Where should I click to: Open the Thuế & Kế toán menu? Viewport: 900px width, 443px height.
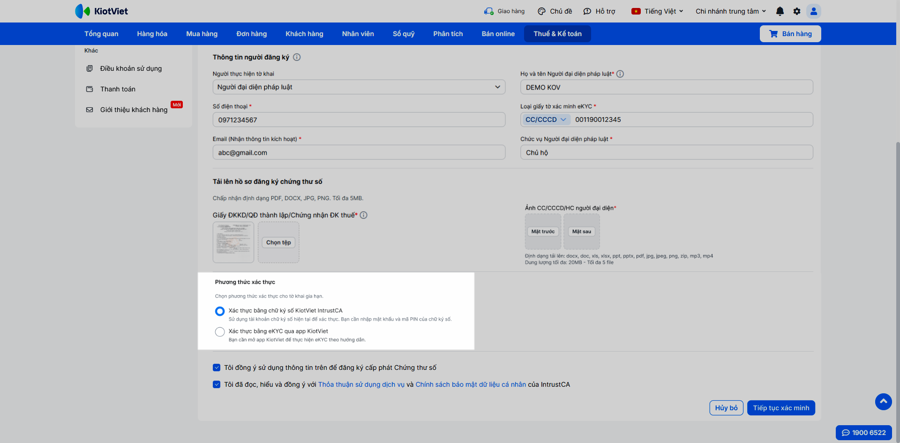(x=557, y=34)
